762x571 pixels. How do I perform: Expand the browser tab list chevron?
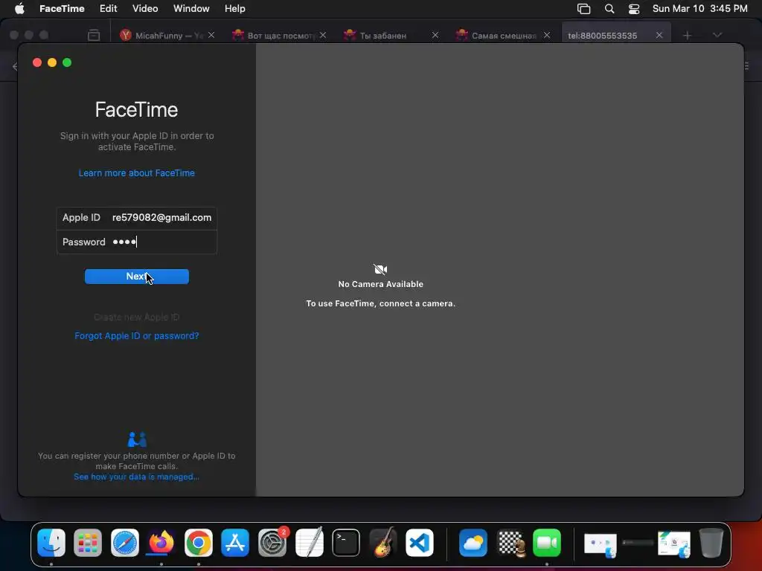[717, 35]
